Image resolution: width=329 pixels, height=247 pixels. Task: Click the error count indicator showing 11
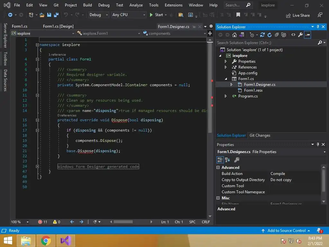tap(43, 222)
